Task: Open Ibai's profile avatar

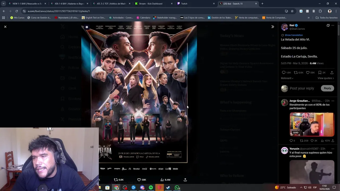Action: click(284, 27)
